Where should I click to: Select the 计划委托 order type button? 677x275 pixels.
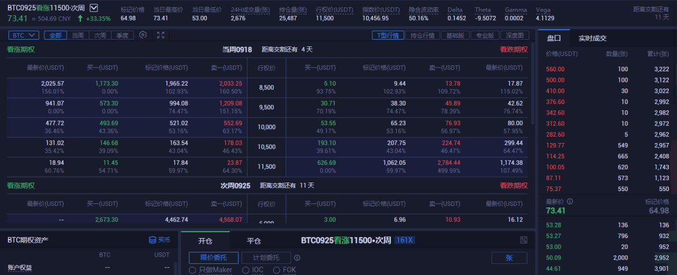(266, 258)
